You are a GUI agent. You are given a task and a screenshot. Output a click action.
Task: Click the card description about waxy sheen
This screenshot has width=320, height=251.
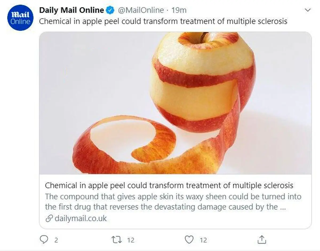173,202
